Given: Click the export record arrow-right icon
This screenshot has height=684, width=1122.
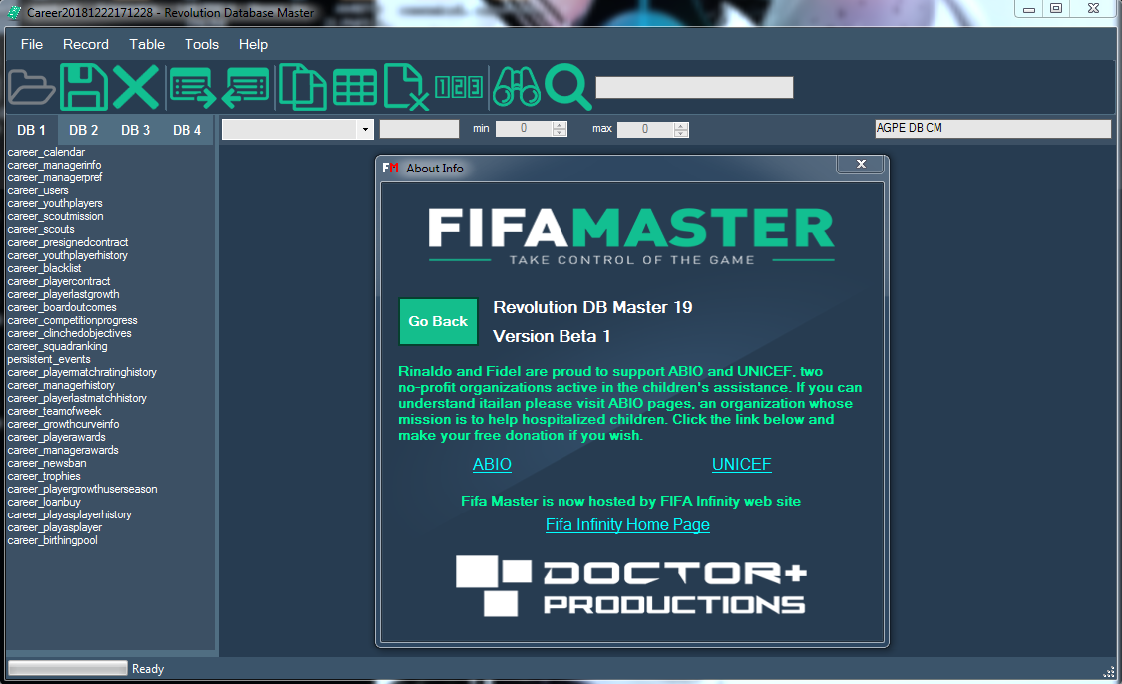Looking at the screenshot, I should pyautogui.click(x=193, y=88).
